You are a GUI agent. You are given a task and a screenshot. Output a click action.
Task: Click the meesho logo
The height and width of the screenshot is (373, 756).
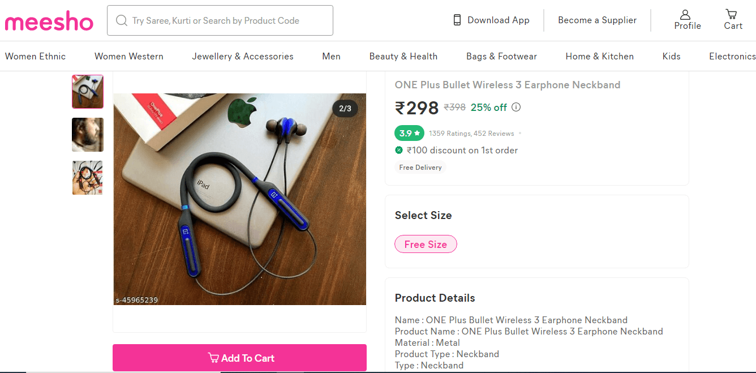[x=49, y=22]
